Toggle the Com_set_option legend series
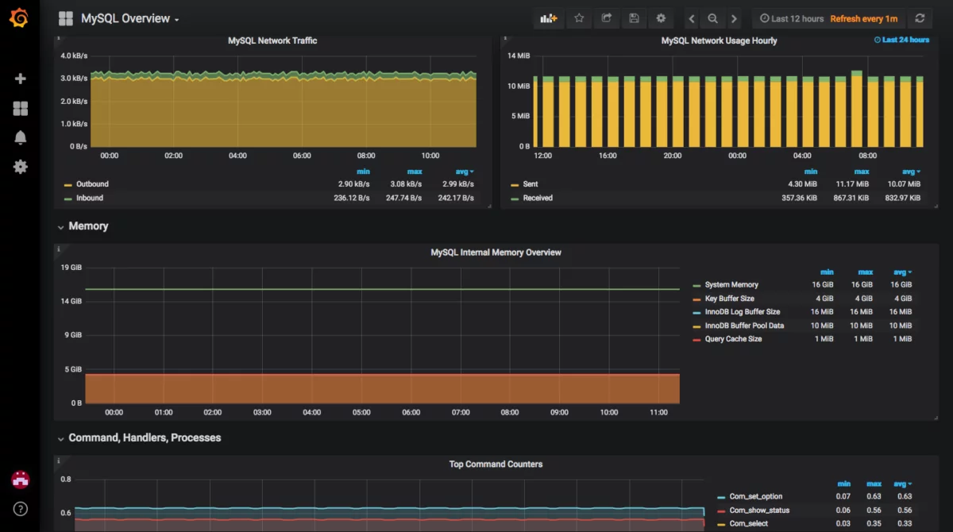The width and height of the screenshot is (953, 532). coord(756,496)
